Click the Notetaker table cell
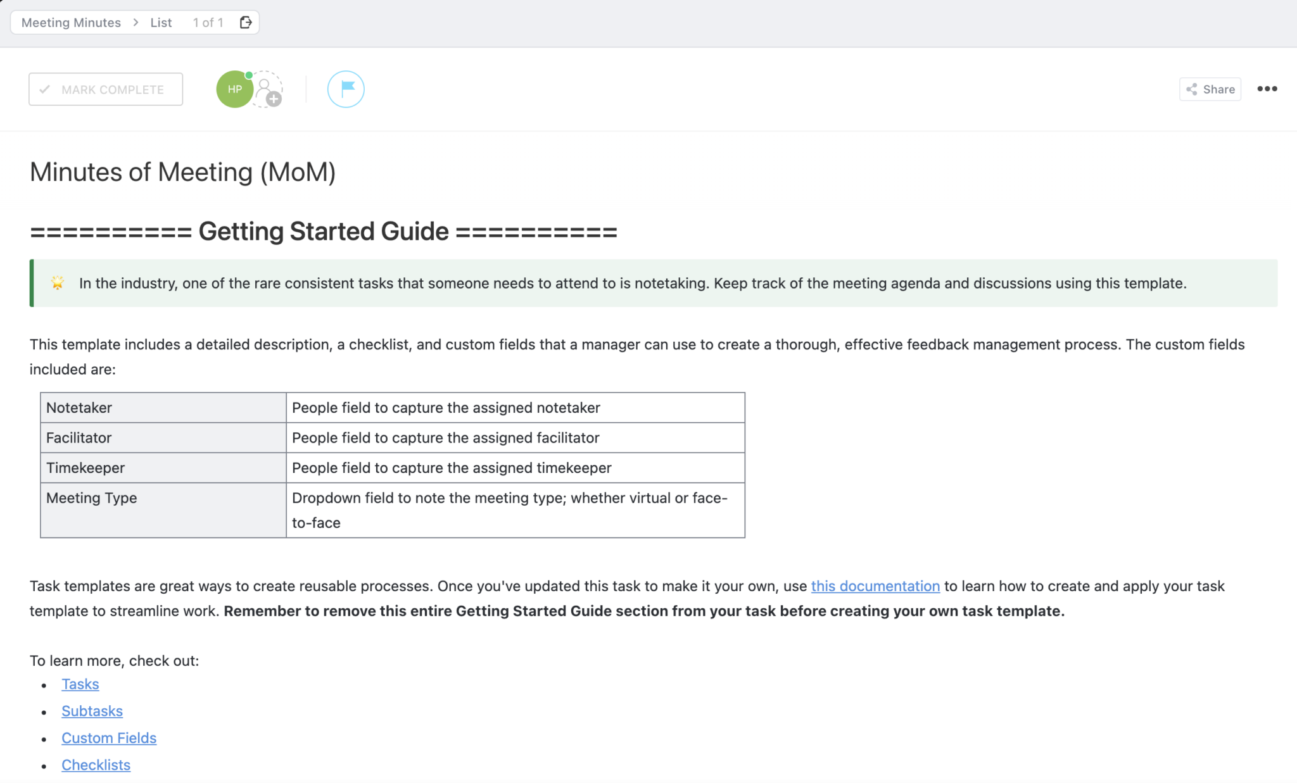This screenshot has height=783, width=1297. [163, 408]
